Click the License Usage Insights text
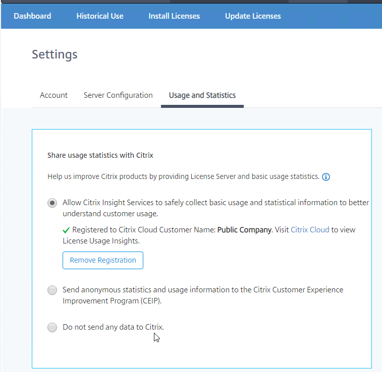Image resolution: width=382 pixels, height=372 pixels. click(101, 241)
